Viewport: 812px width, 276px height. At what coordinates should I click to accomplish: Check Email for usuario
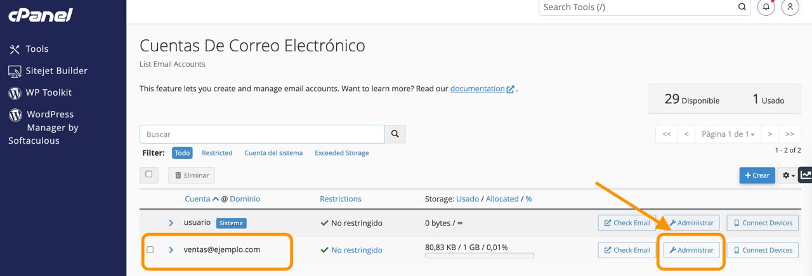(x=627, y=223)
